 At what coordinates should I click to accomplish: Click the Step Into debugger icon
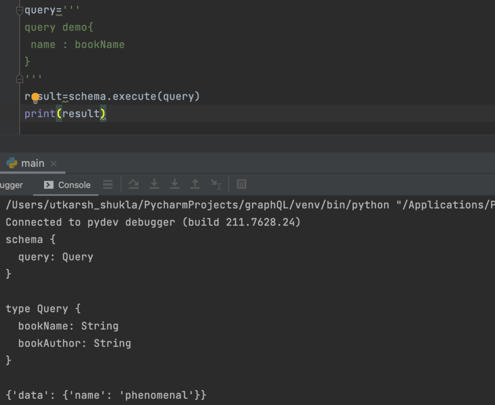[x=154, y=184]
